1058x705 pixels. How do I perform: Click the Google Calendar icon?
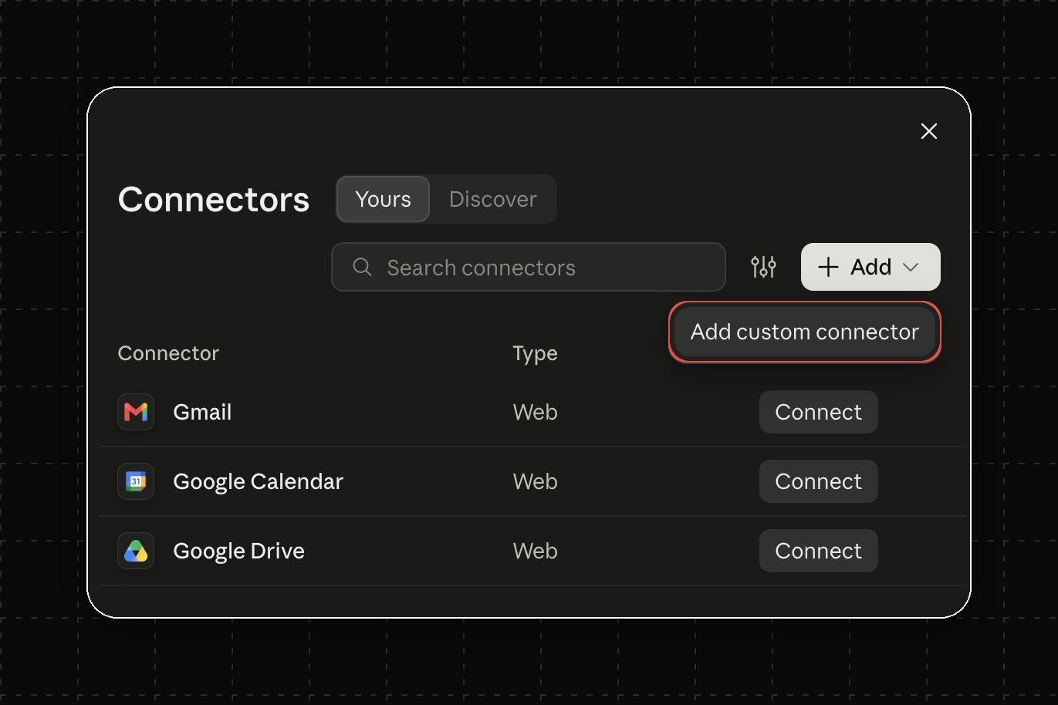pos(136,481)
